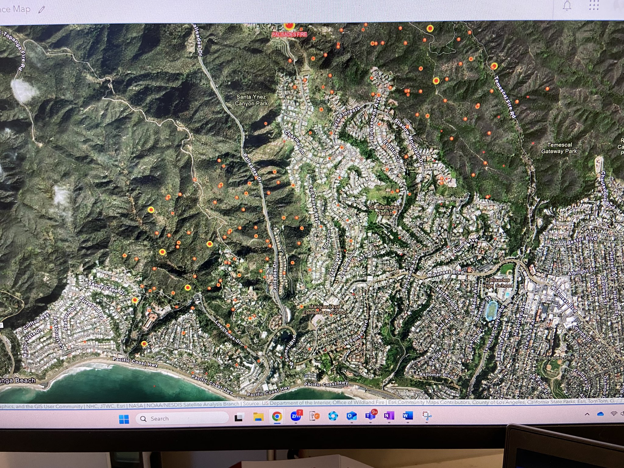Image resolution: width=624 pixels, height=468 pixels.
Task: Click the Palisades Fire incident marker
Action: point(289,27)
